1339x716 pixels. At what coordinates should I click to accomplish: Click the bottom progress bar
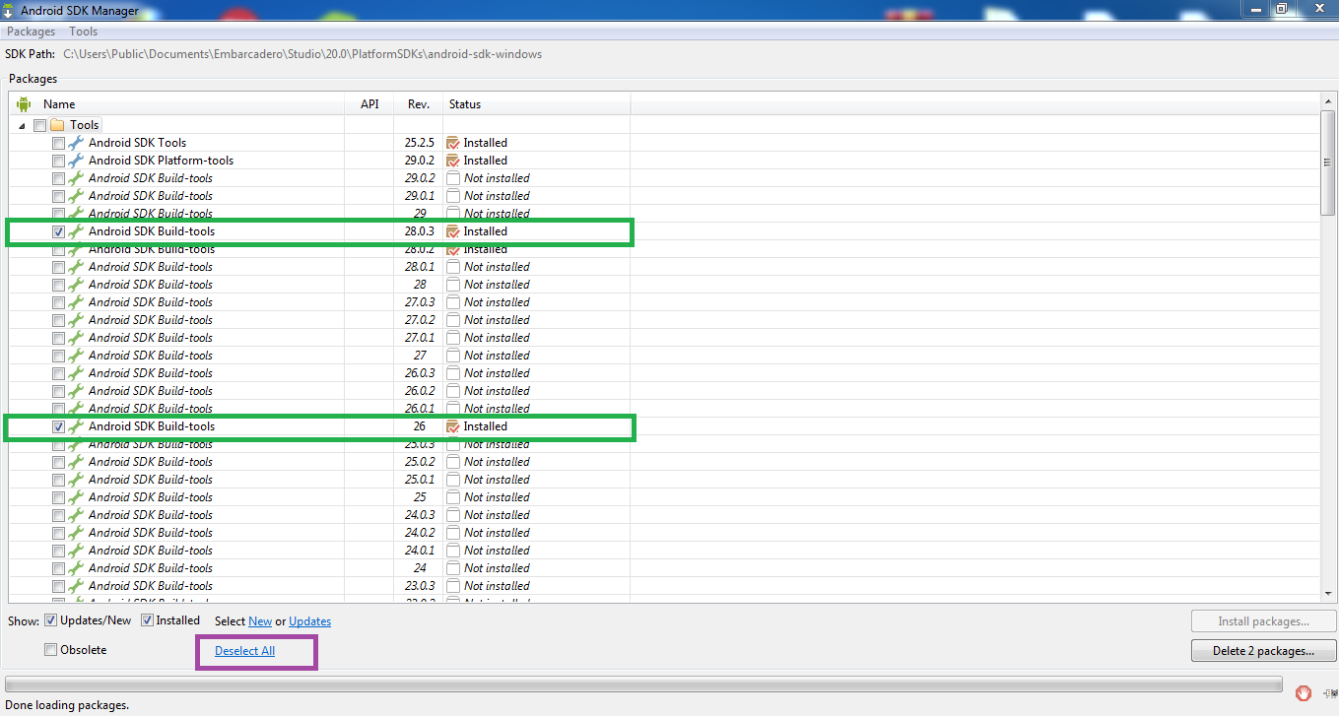pos(643,683)
